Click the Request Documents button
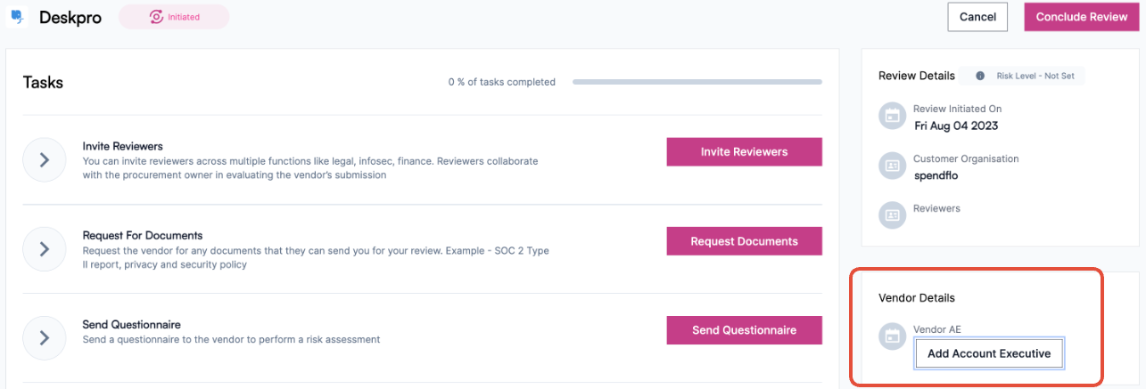 click(x=745, y=241)
